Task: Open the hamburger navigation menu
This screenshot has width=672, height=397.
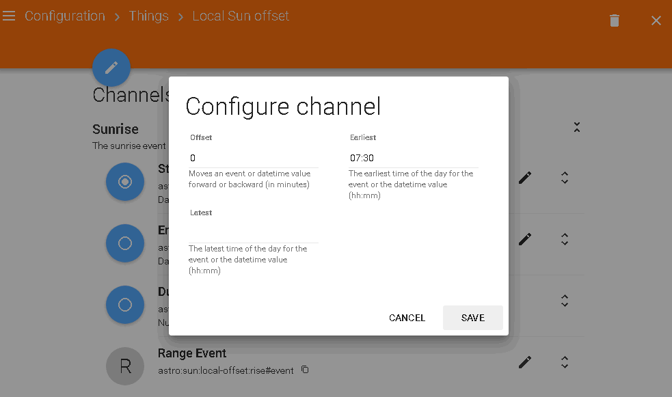Action: (x=9, y=16)
